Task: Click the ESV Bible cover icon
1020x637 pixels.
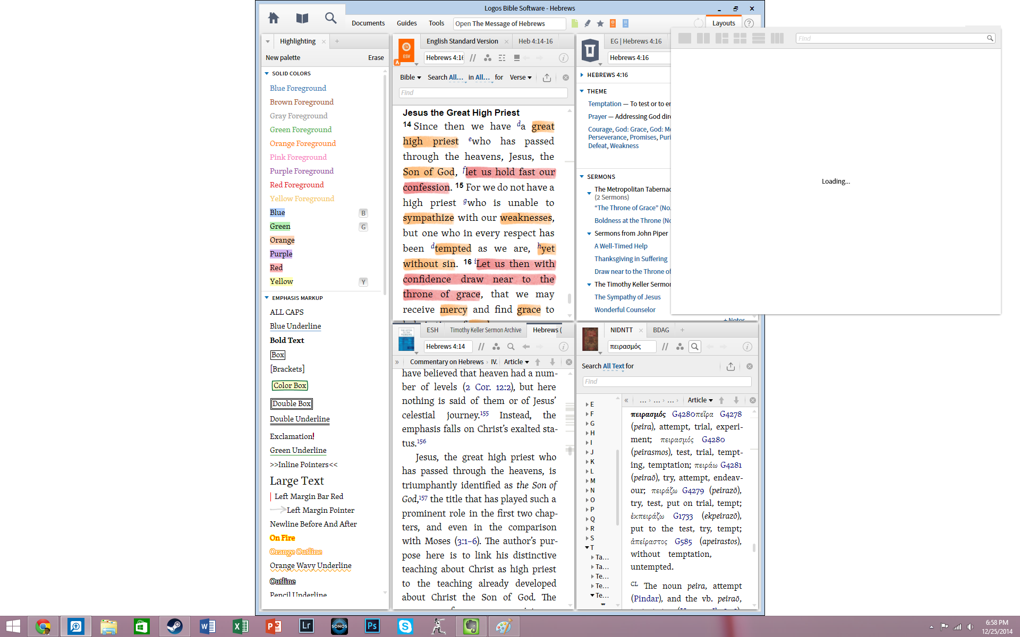Action: pos(406,51)
